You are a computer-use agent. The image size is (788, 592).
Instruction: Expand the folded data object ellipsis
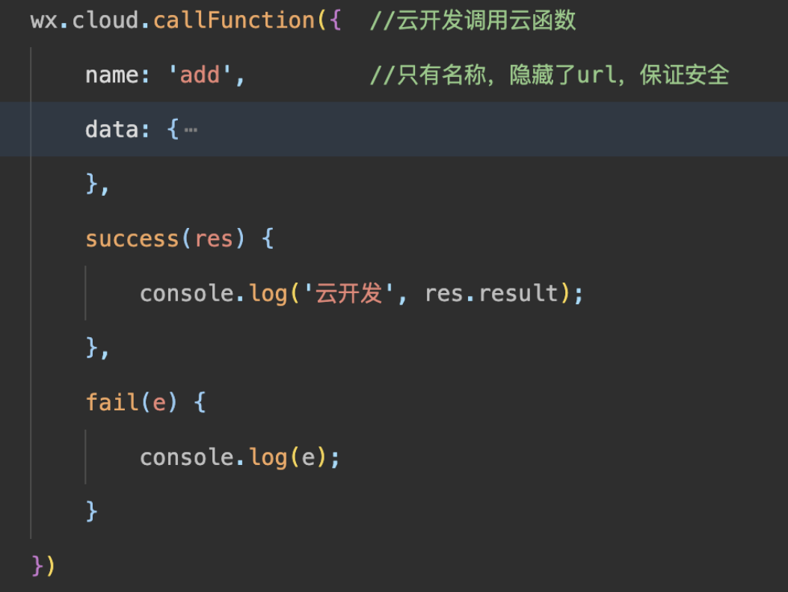(191, 130)
